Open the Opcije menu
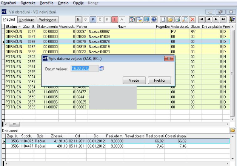Image resolution: width=237 pixels, height=166 pixels. click(78, 3)
